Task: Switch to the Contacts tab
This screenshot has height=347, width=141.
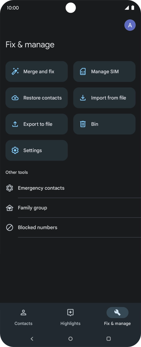Action: pos(23,317)
